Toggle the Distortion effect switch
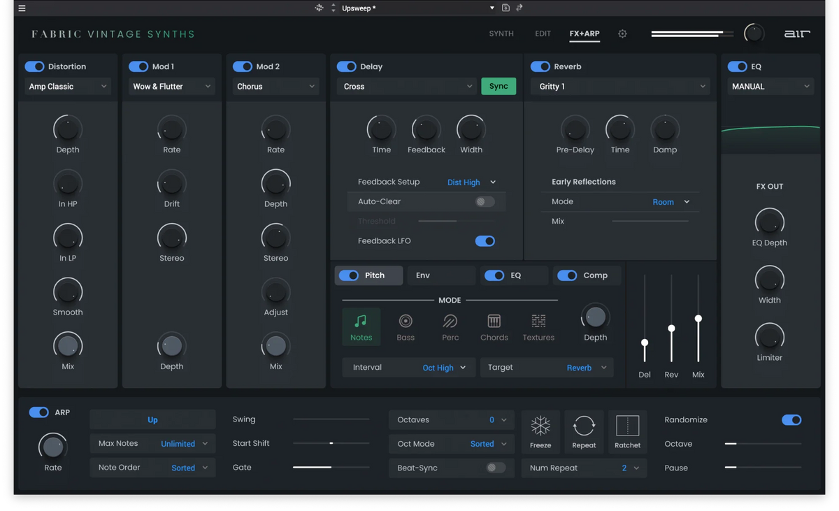839x511 pixels. pos(34,66)
